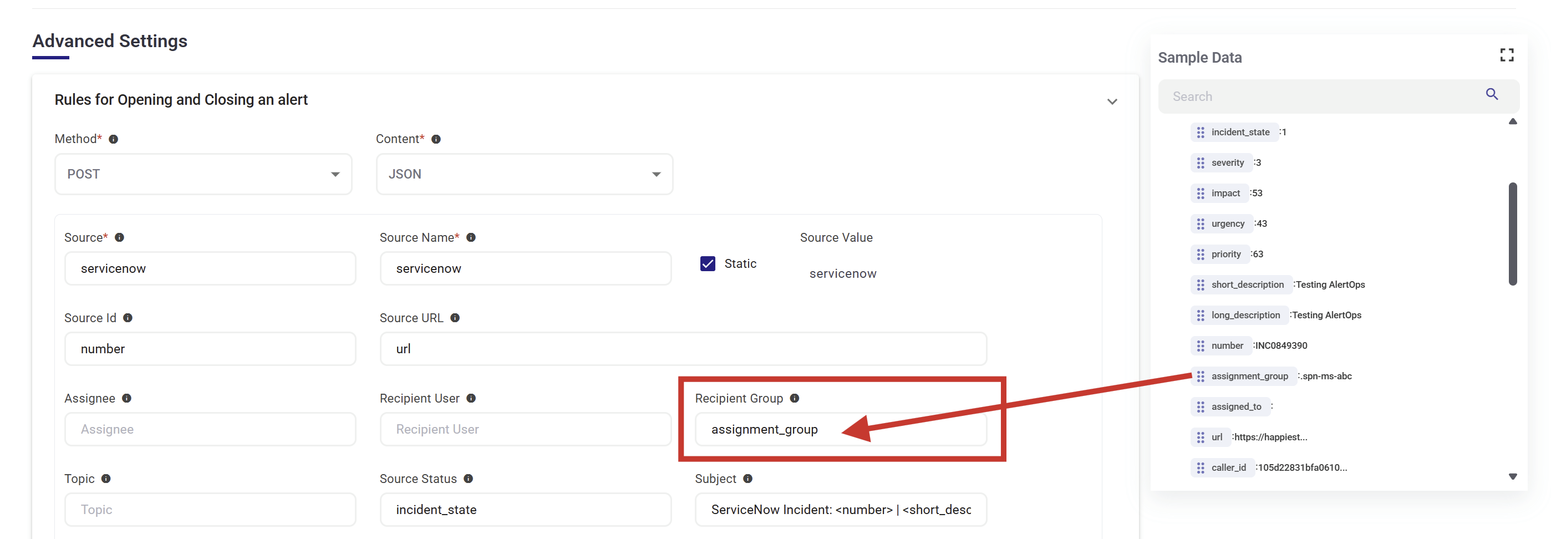
Task: Click the drag handle on assignment_group item
Action: (1200, 377)
